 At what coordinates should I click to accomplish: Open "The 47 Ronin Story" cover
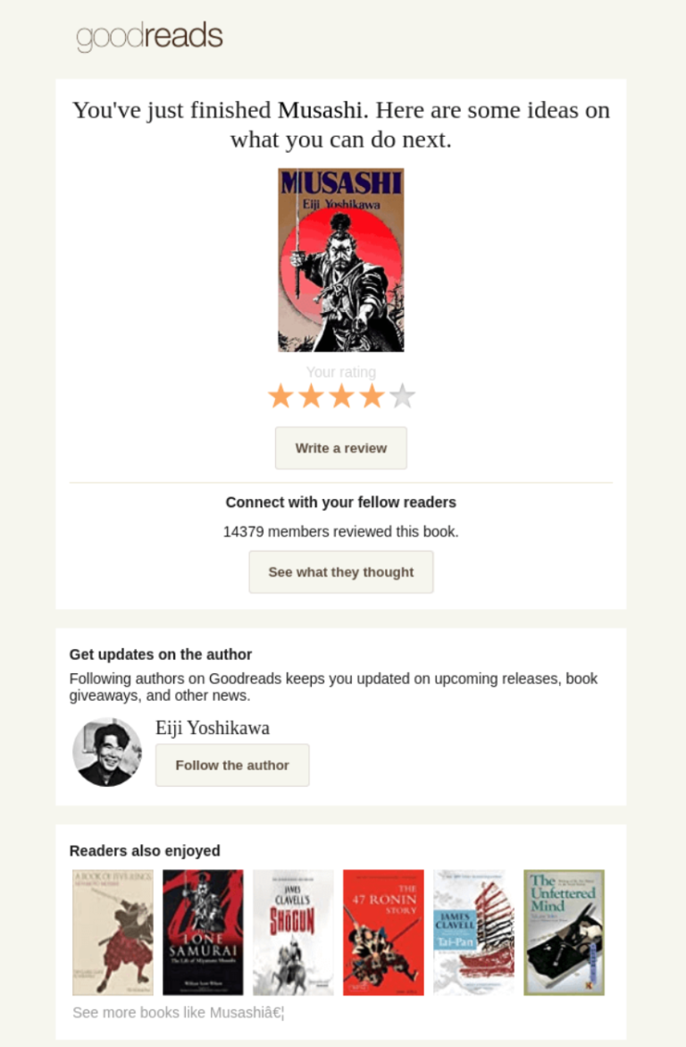pos(383,932)
